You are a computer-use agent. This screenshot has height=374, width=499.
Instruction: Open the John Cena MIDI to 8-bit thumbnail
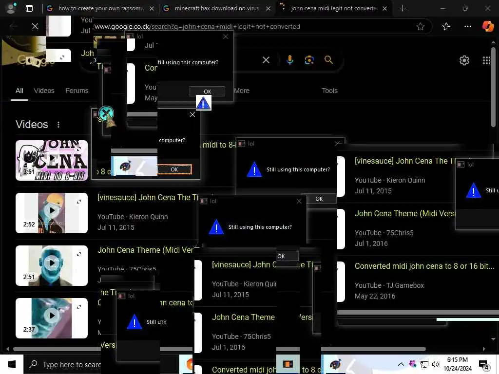pyautogui.click(x=52, y=160)
